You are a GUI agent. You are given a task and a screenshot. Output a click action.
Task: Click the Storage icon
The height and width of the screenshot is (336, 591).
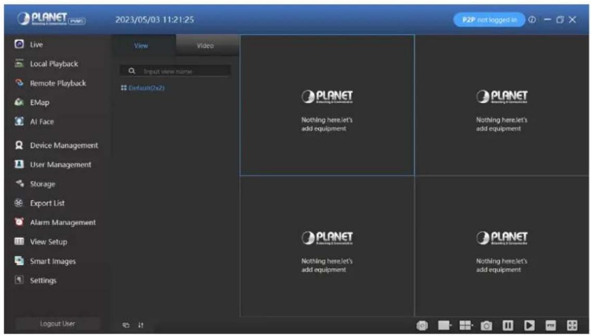tap(19, 184)
